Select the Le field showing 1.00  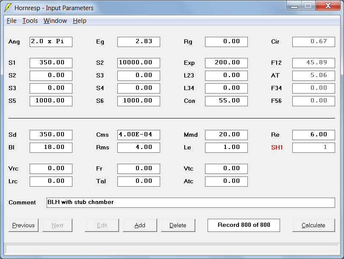tap(226, 147)
